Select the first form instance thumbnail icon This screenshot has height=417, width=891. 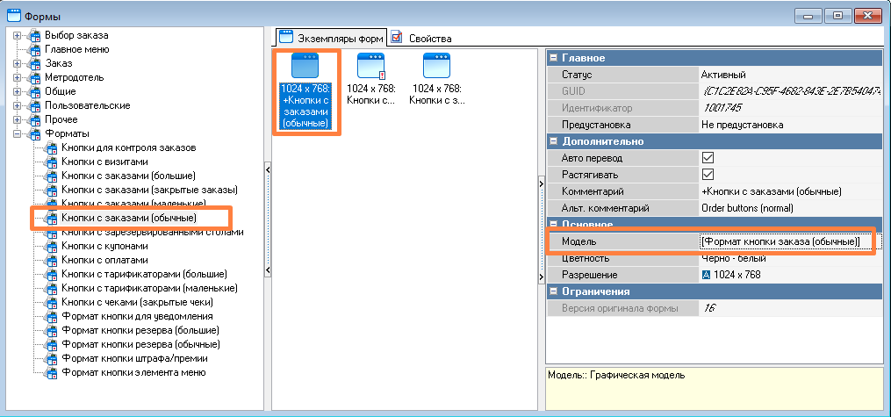coord(304,67)
